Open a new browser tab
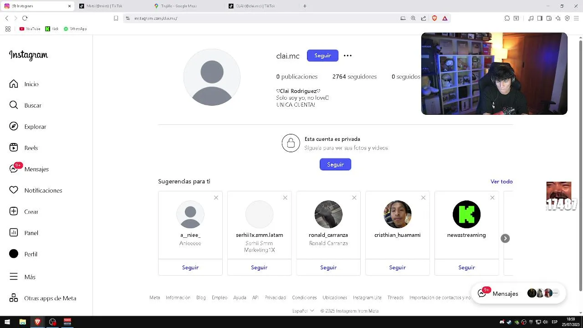This screenshot has width=583, height=328. click(x=305, y=6)
